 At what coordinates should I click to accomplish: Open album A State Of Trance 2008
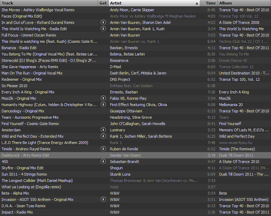(x=239, y=22)
